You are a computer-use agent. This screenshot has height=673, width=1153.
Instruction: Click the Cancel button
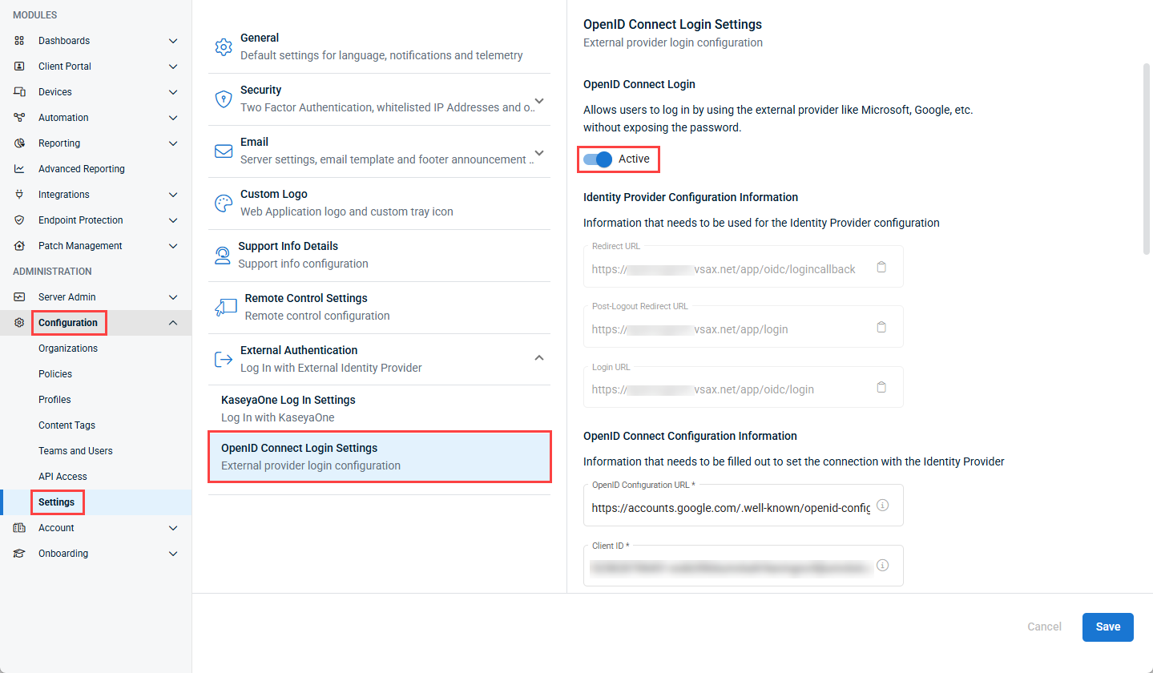pyautogui.click(x=1044, y=627)
